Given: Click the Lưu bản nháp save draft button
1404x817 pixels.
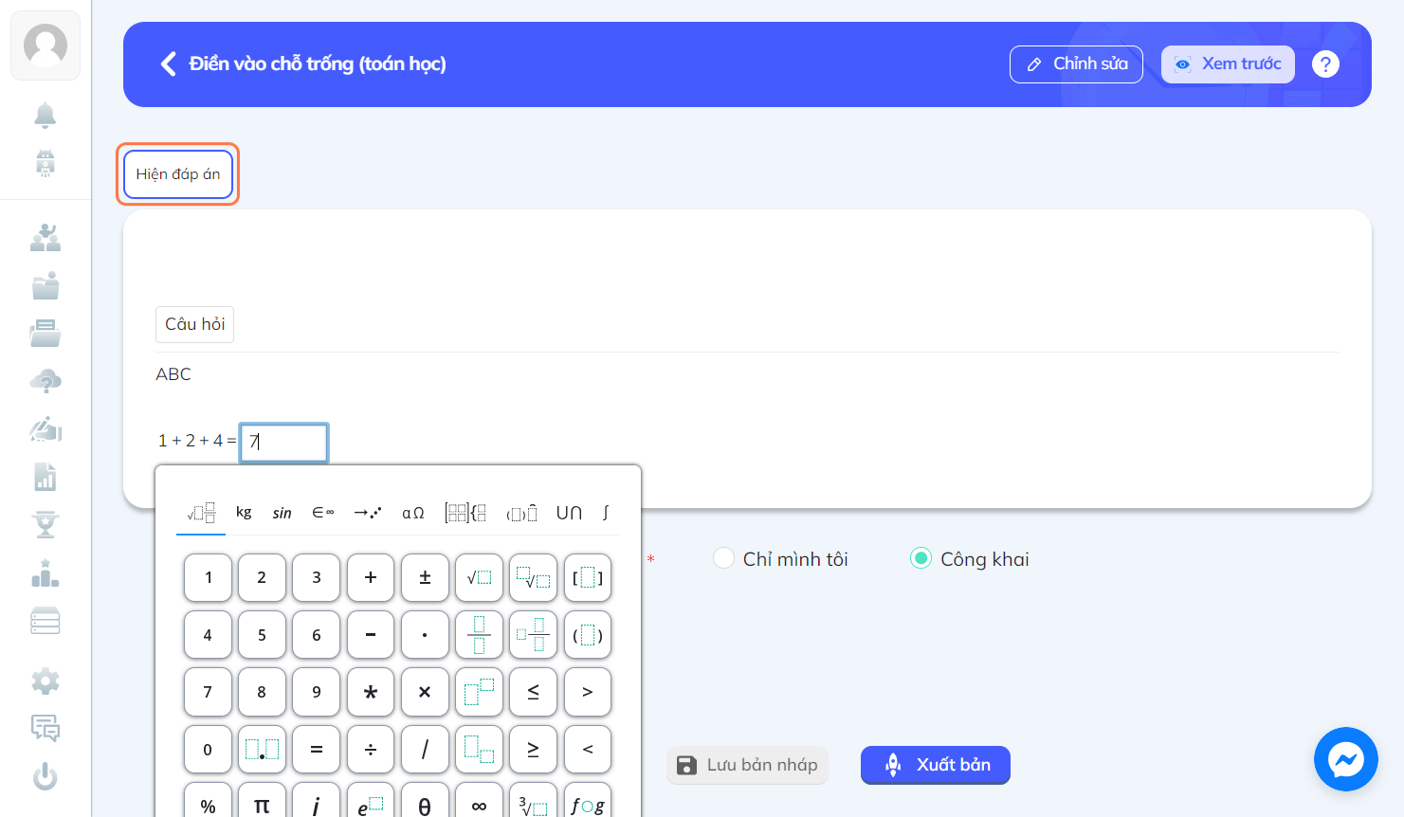Looking at the screenshot, I should tap(747, 765).
